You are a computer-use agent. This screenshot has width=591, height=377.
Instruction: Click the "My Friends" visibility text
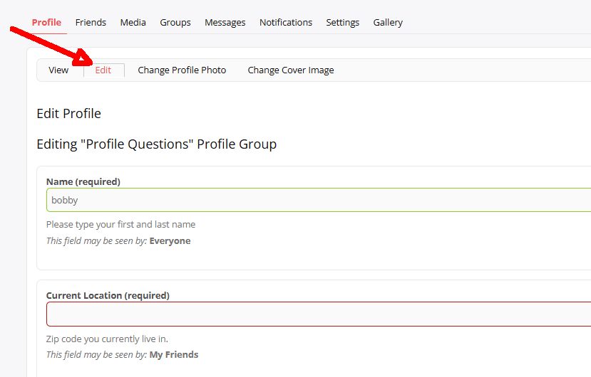point(174,354)
